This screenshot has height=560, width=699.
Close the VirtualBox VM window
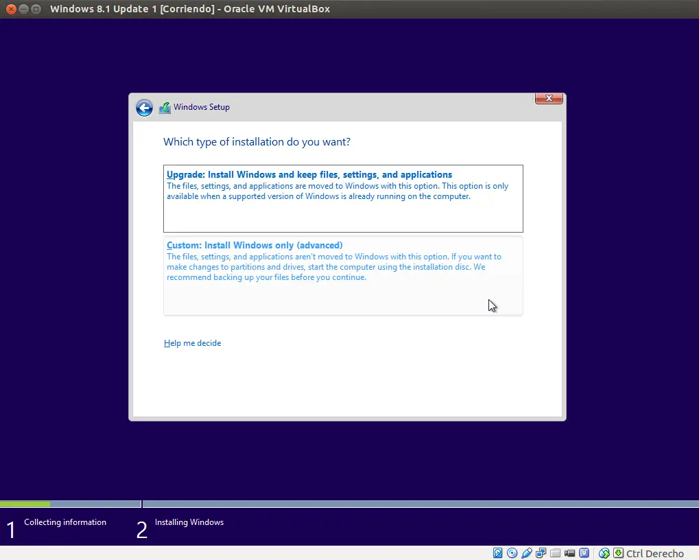point(11,9)
